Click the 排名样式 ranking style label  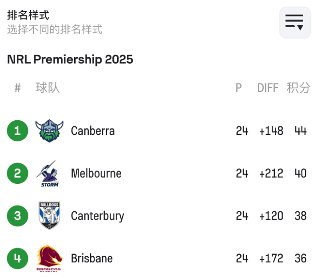(28, 15)
